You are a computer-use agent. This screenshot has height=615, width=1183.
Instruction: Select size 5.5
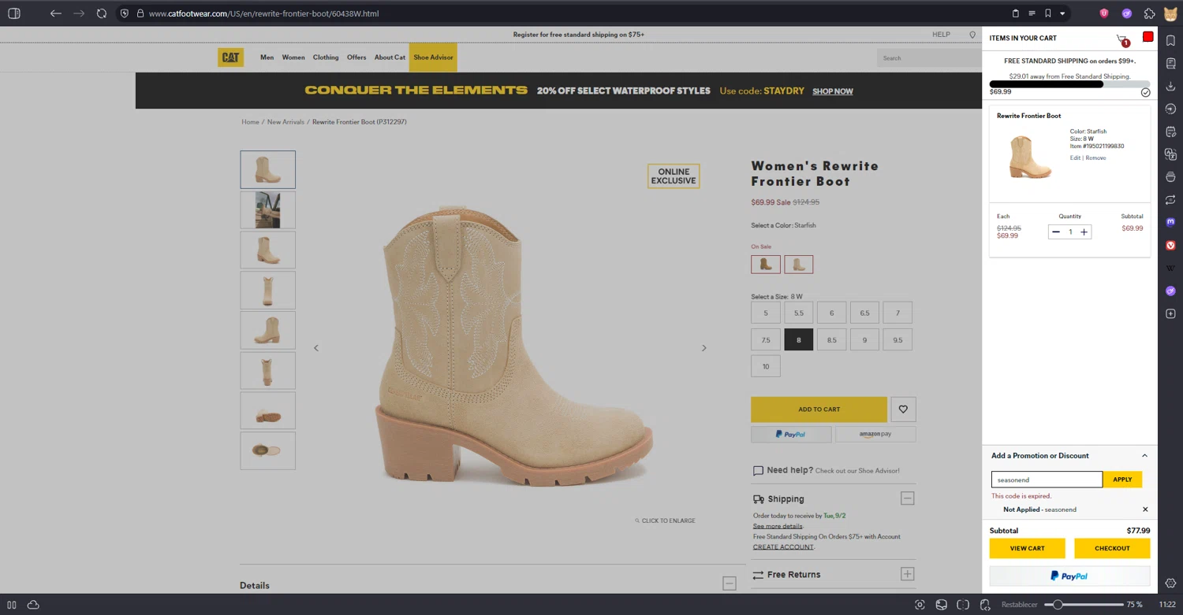799,313
